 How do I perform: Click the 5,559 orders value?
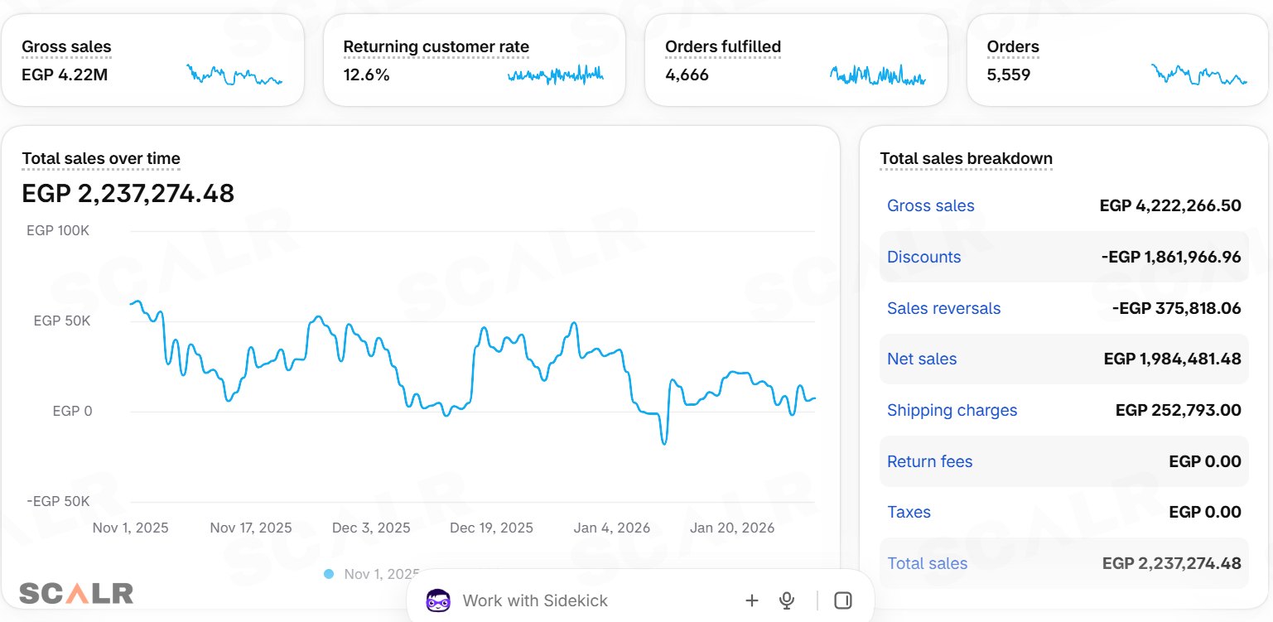click(x=1009, y=75)
